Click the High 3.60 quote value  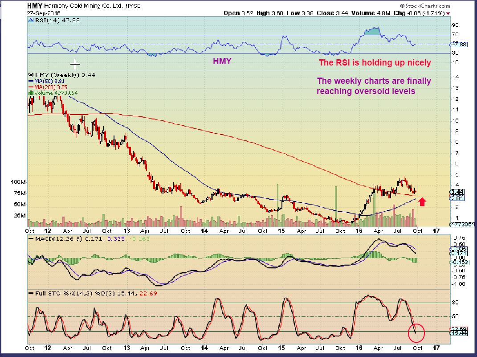coord(269,13)
